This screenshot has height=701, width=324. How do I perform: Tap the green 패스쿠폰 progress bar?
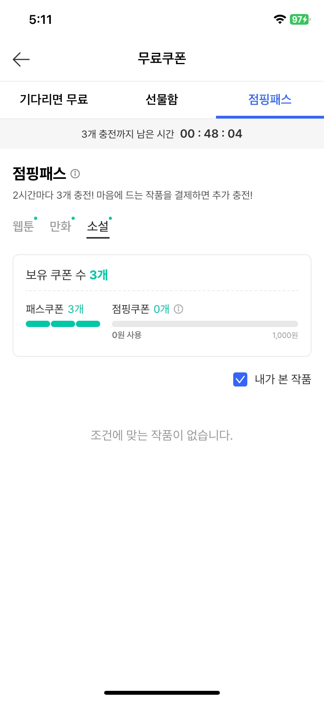click(x=63, y=324)
